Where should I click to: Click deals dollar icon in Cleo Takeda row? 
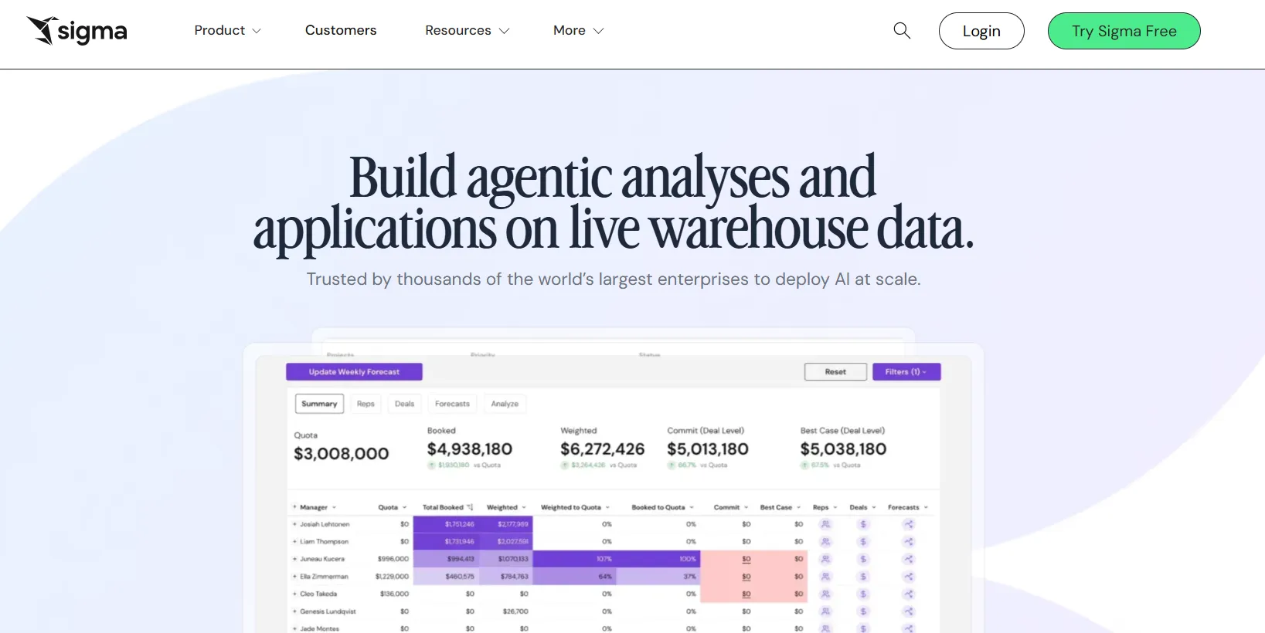pos(863,594)
